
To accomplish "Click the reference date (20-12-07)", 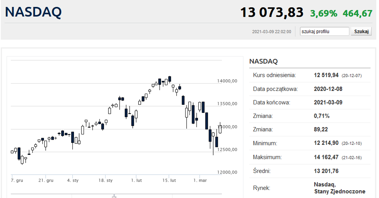I will click(352, 76).
